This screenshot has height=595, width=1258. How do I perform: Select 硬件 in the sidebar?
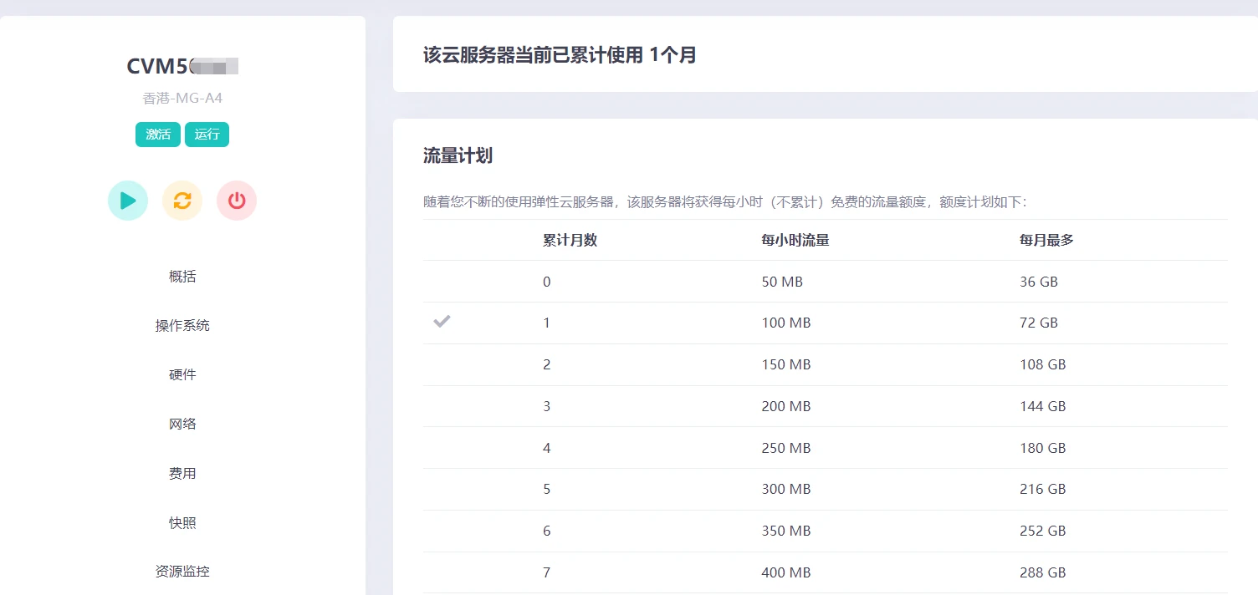(x=182, y=374)
